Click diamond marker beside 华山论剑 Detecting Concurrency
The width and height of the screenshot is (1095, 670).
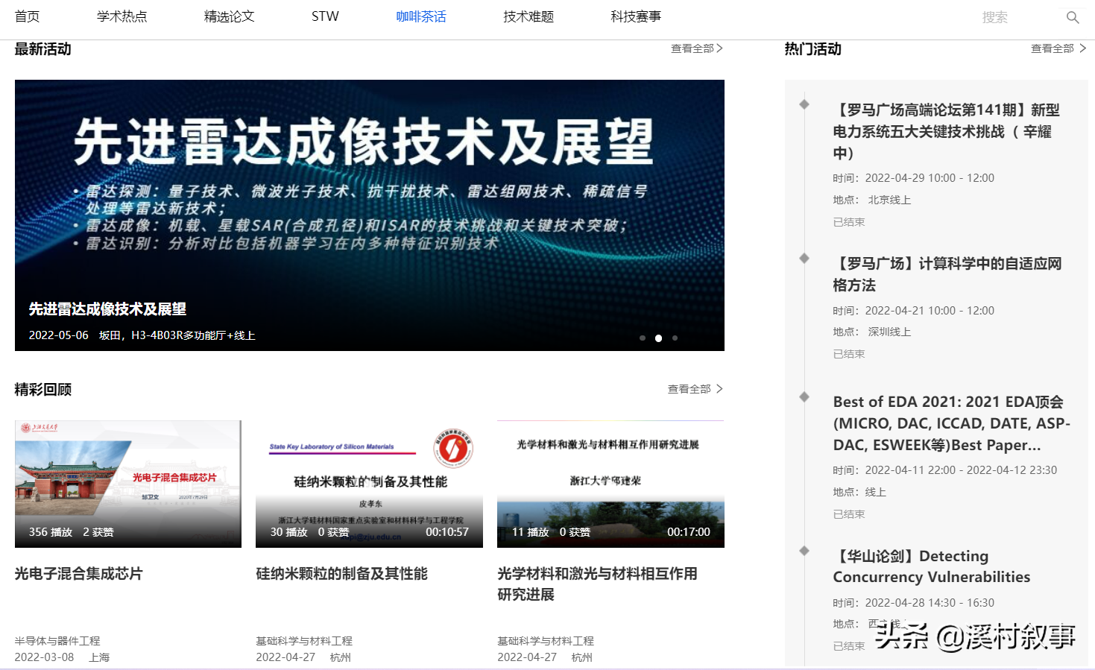pos(804,551)
